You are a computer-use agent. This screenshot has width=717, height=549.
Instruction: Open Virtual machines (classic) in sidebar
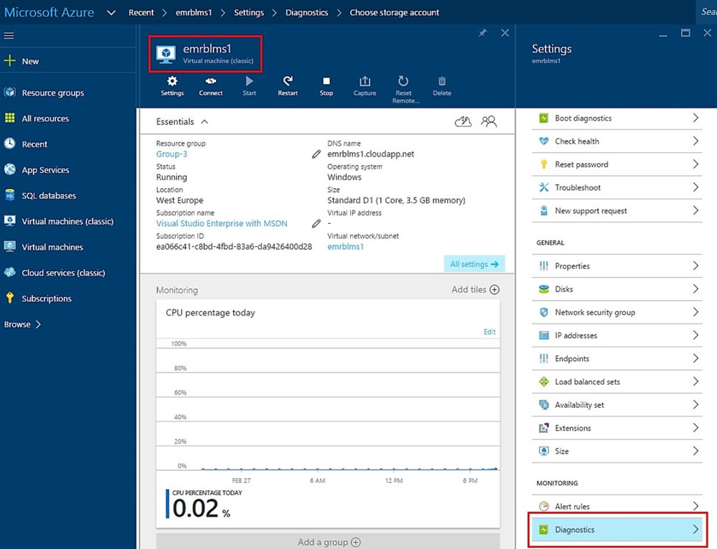[67, 221]
